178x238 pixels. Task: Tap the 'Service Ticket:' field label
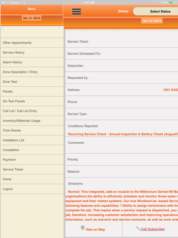78,42
